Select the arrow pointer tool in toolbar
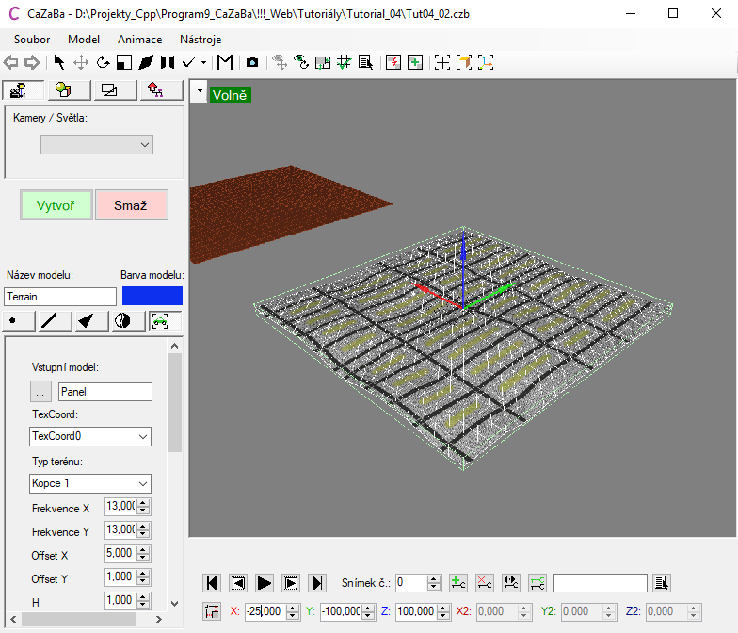Viewport: 738px width, 633px height. 59,62
